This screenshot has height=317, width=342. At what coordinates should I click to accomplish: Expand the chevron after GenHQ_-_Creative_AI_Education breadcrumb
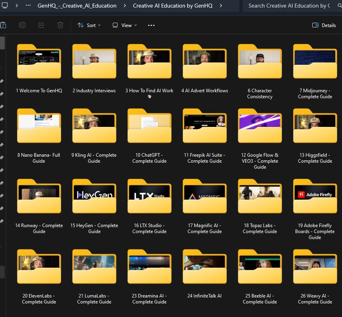pyautogui.click(x=125, y=6)
